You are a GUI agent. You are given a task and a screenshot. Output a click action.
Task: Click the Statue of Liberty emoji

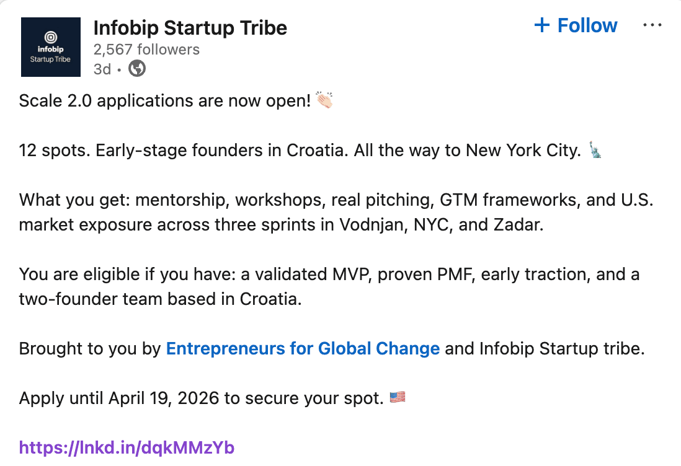click(594, 149)
